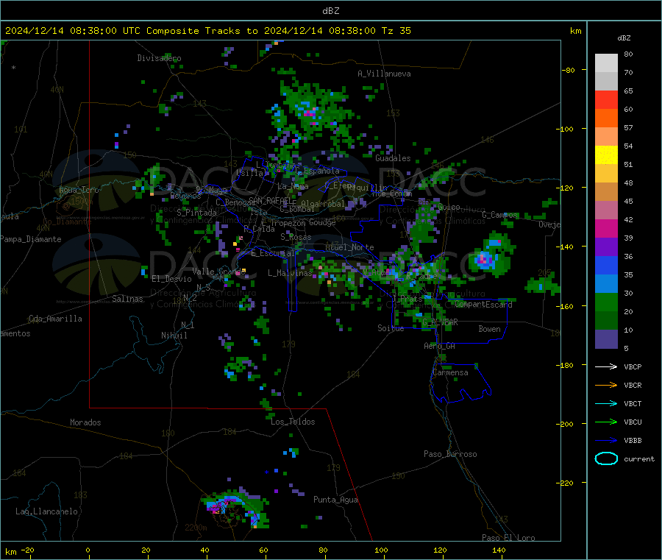Click the 'VBCP' legend label
This screenshot has width=662, height=560.
tap(633, 366)
